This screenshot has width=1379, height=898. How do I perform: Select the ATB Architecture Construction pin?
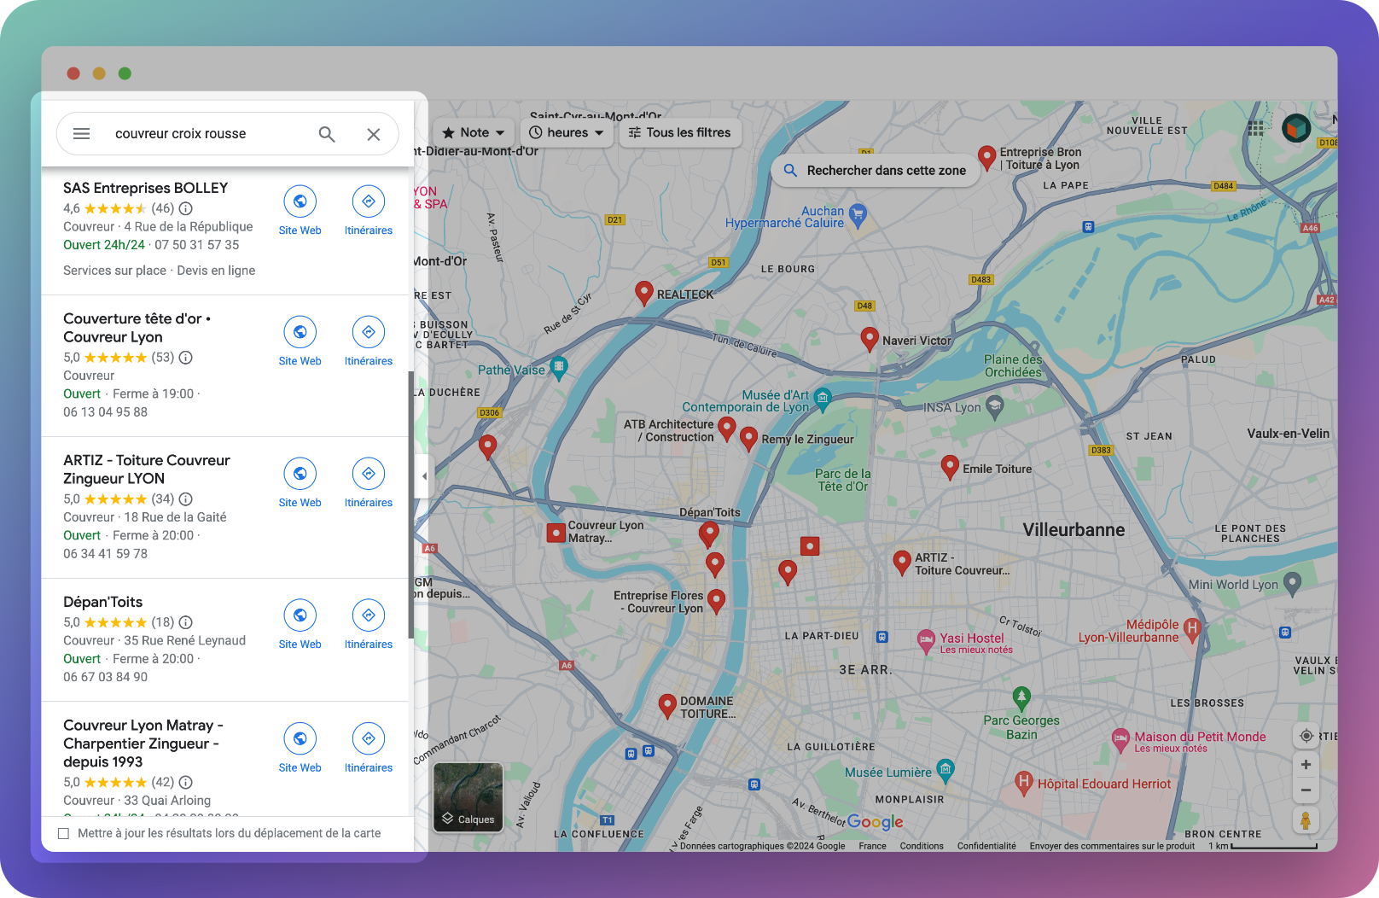click(x=727, y=428)
